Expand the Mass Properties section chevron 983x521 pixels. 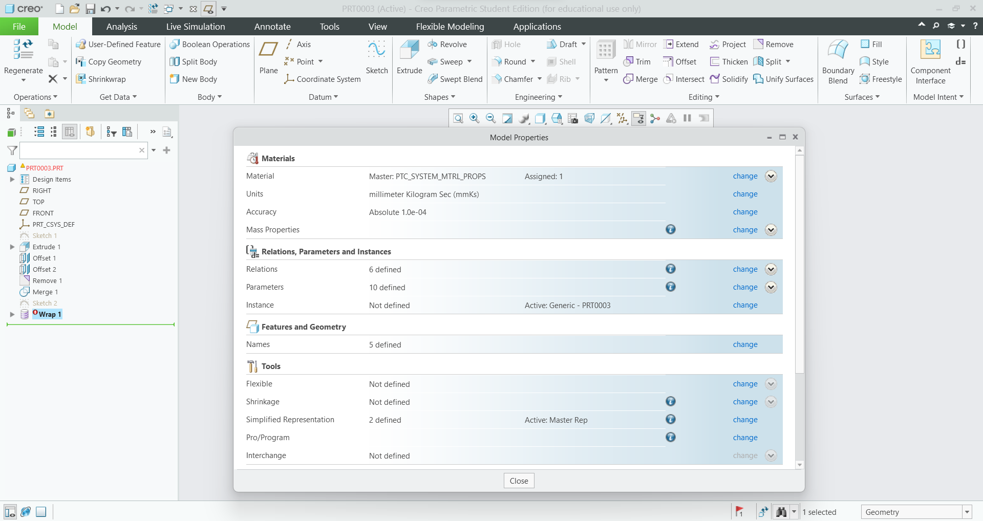(771, 230)
